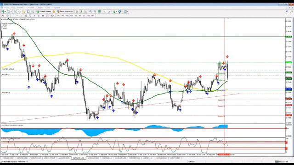
Task: Select the Cursor arrow tool
Action: (3, 16)
